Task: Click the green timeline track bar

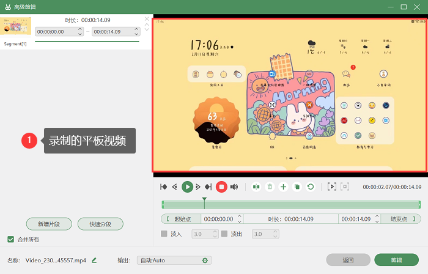Action: (291, 205)
